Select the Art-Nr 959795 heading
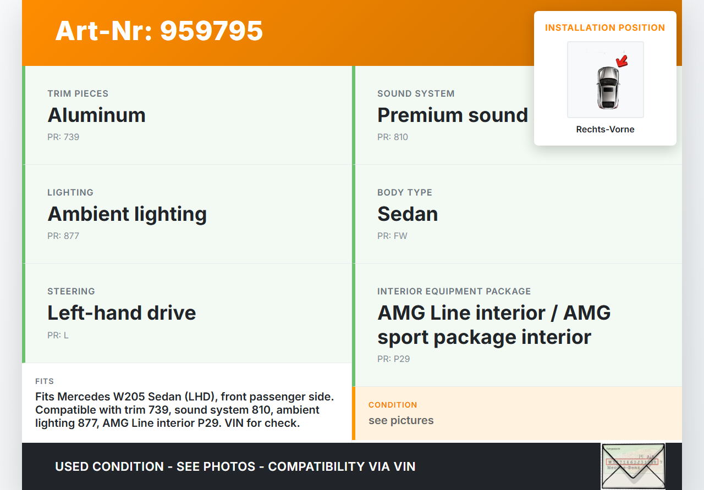This screenshot has width=704, height=490. pyautogui.click(x=159, y=31)
